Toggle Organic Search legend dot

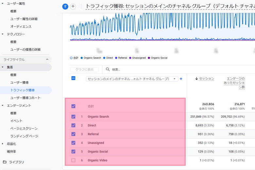click(82, 58)
